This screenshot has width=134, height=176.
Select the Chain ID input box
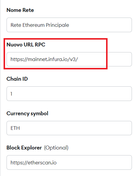coord(69,94)
